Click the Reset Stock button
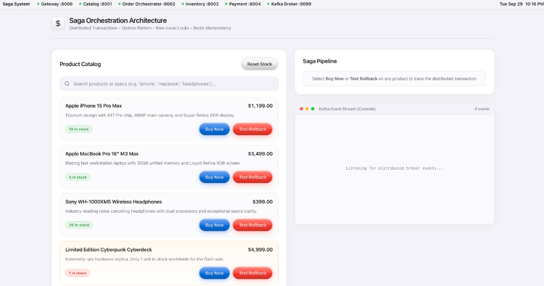This screenshot has height=286, width=544. 259,64
